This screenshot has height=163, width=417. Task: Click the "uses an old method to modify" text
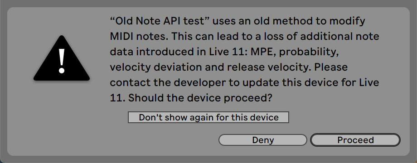pos(289,21)
